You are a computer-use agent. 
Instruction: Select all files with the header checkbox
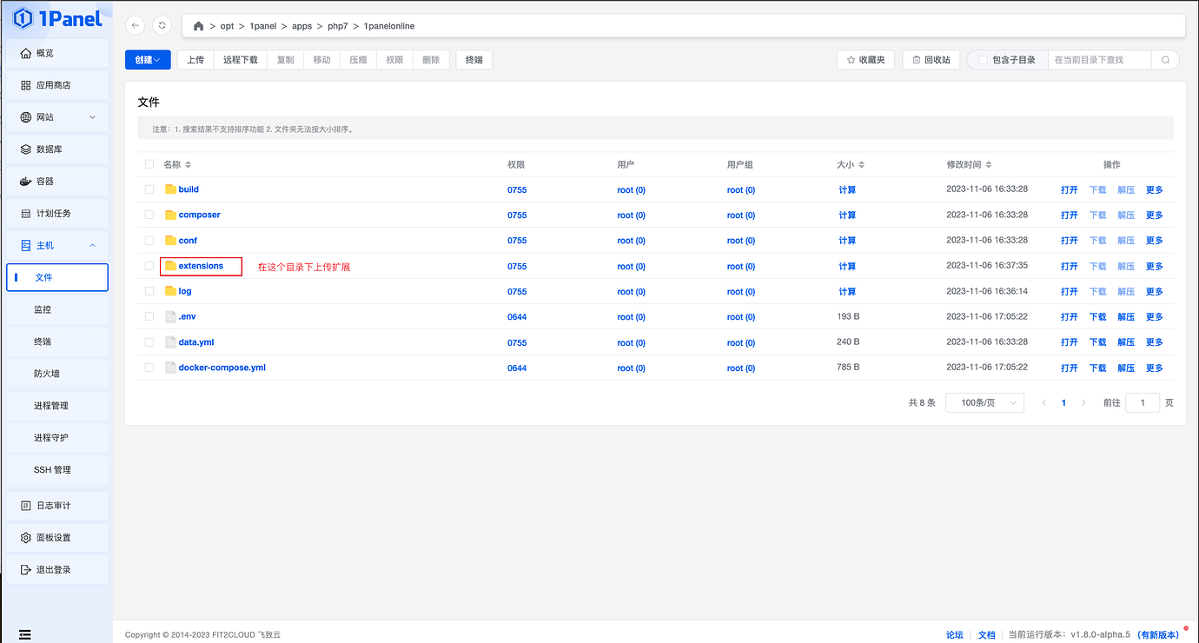pyautogui.click(x=149, y=164)
